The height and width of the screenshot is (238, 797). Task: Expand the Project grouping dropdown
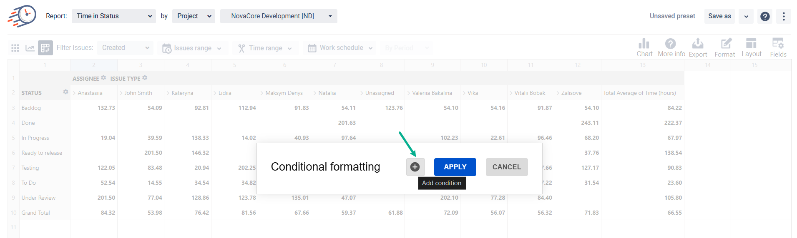click(194, 16)
